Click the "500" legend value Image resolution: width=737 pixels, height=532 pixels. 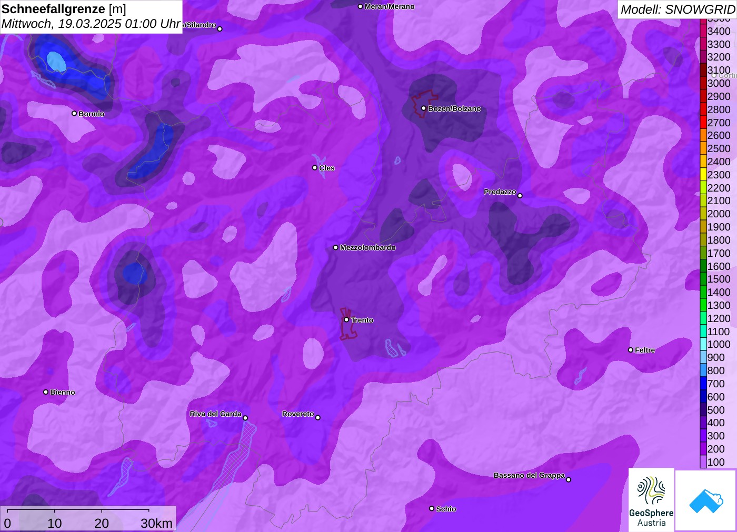(716, 409)
